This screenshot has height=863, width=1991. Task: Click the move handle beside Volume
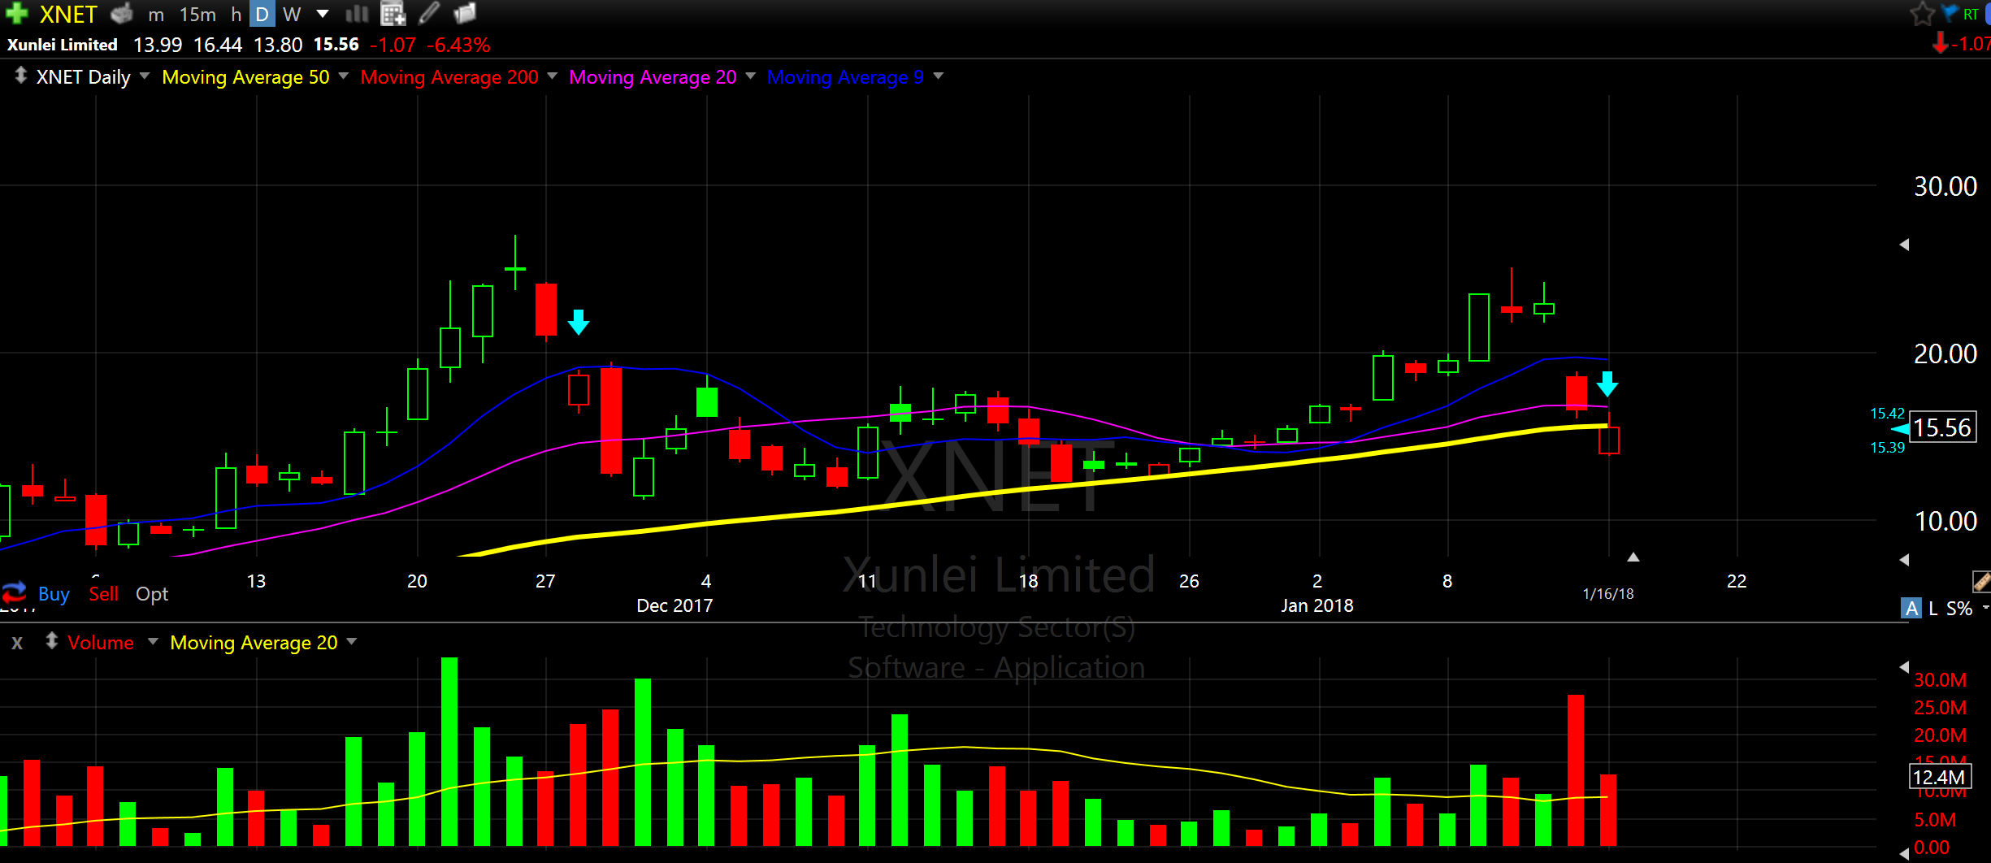click(51, 641)
